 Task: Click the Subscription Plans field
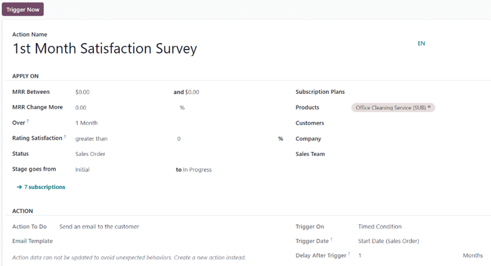[417, 92]
